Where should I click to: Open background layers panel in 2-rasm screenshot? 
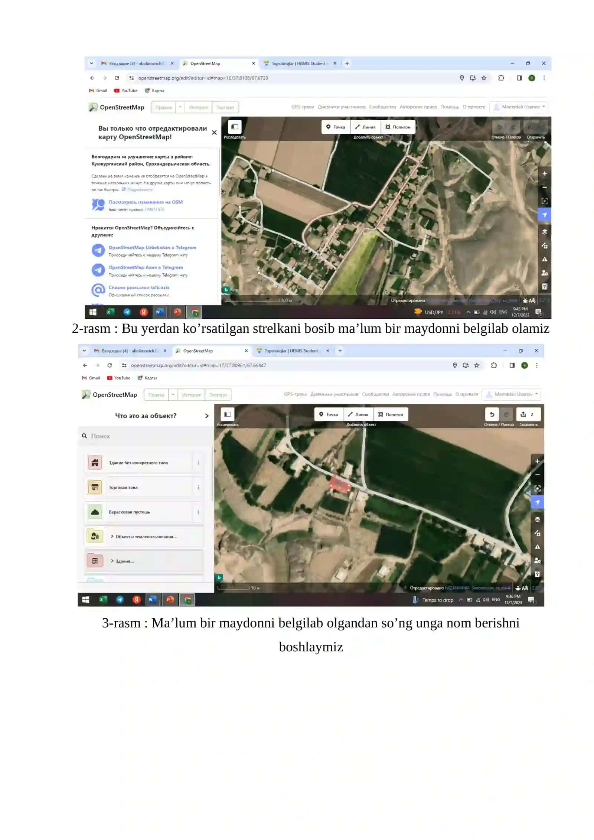544,232
